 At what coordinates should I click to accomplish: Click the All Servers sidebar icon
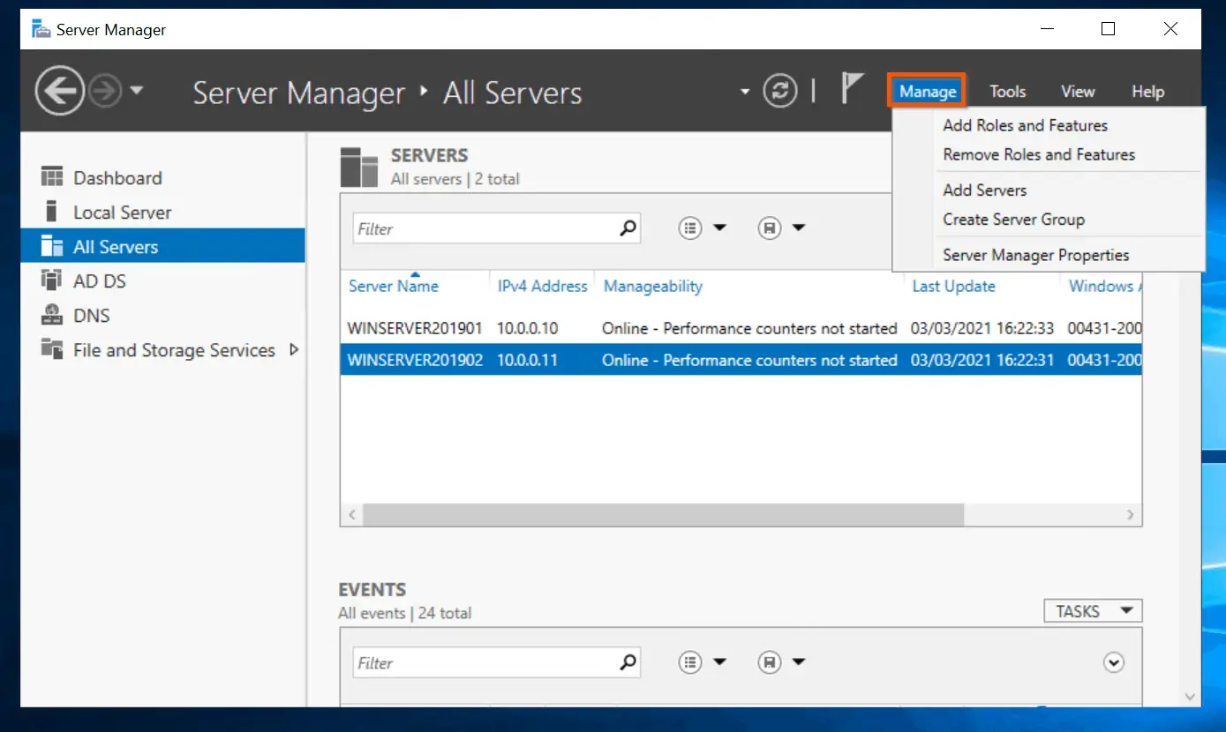tap(52, 246)
